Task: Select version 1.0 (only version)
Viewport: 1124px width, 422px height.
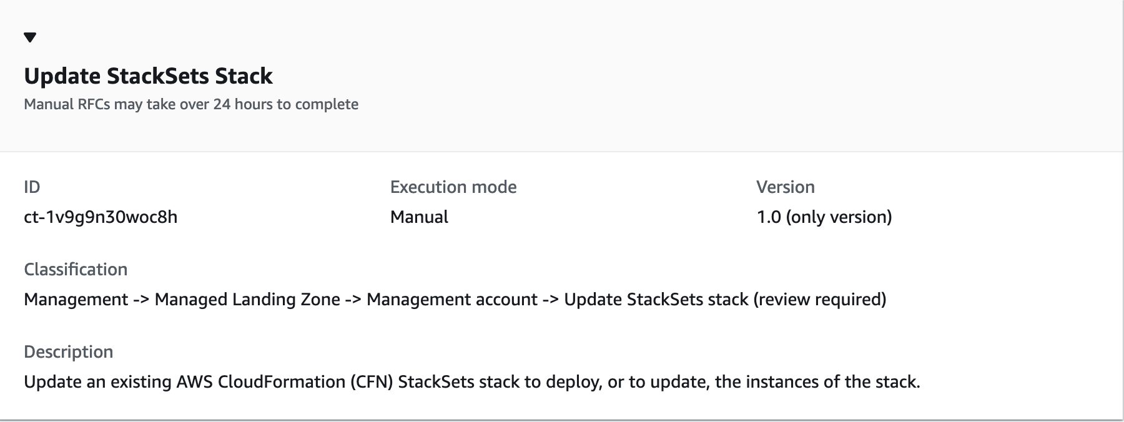Action: [x=824, y=217]
